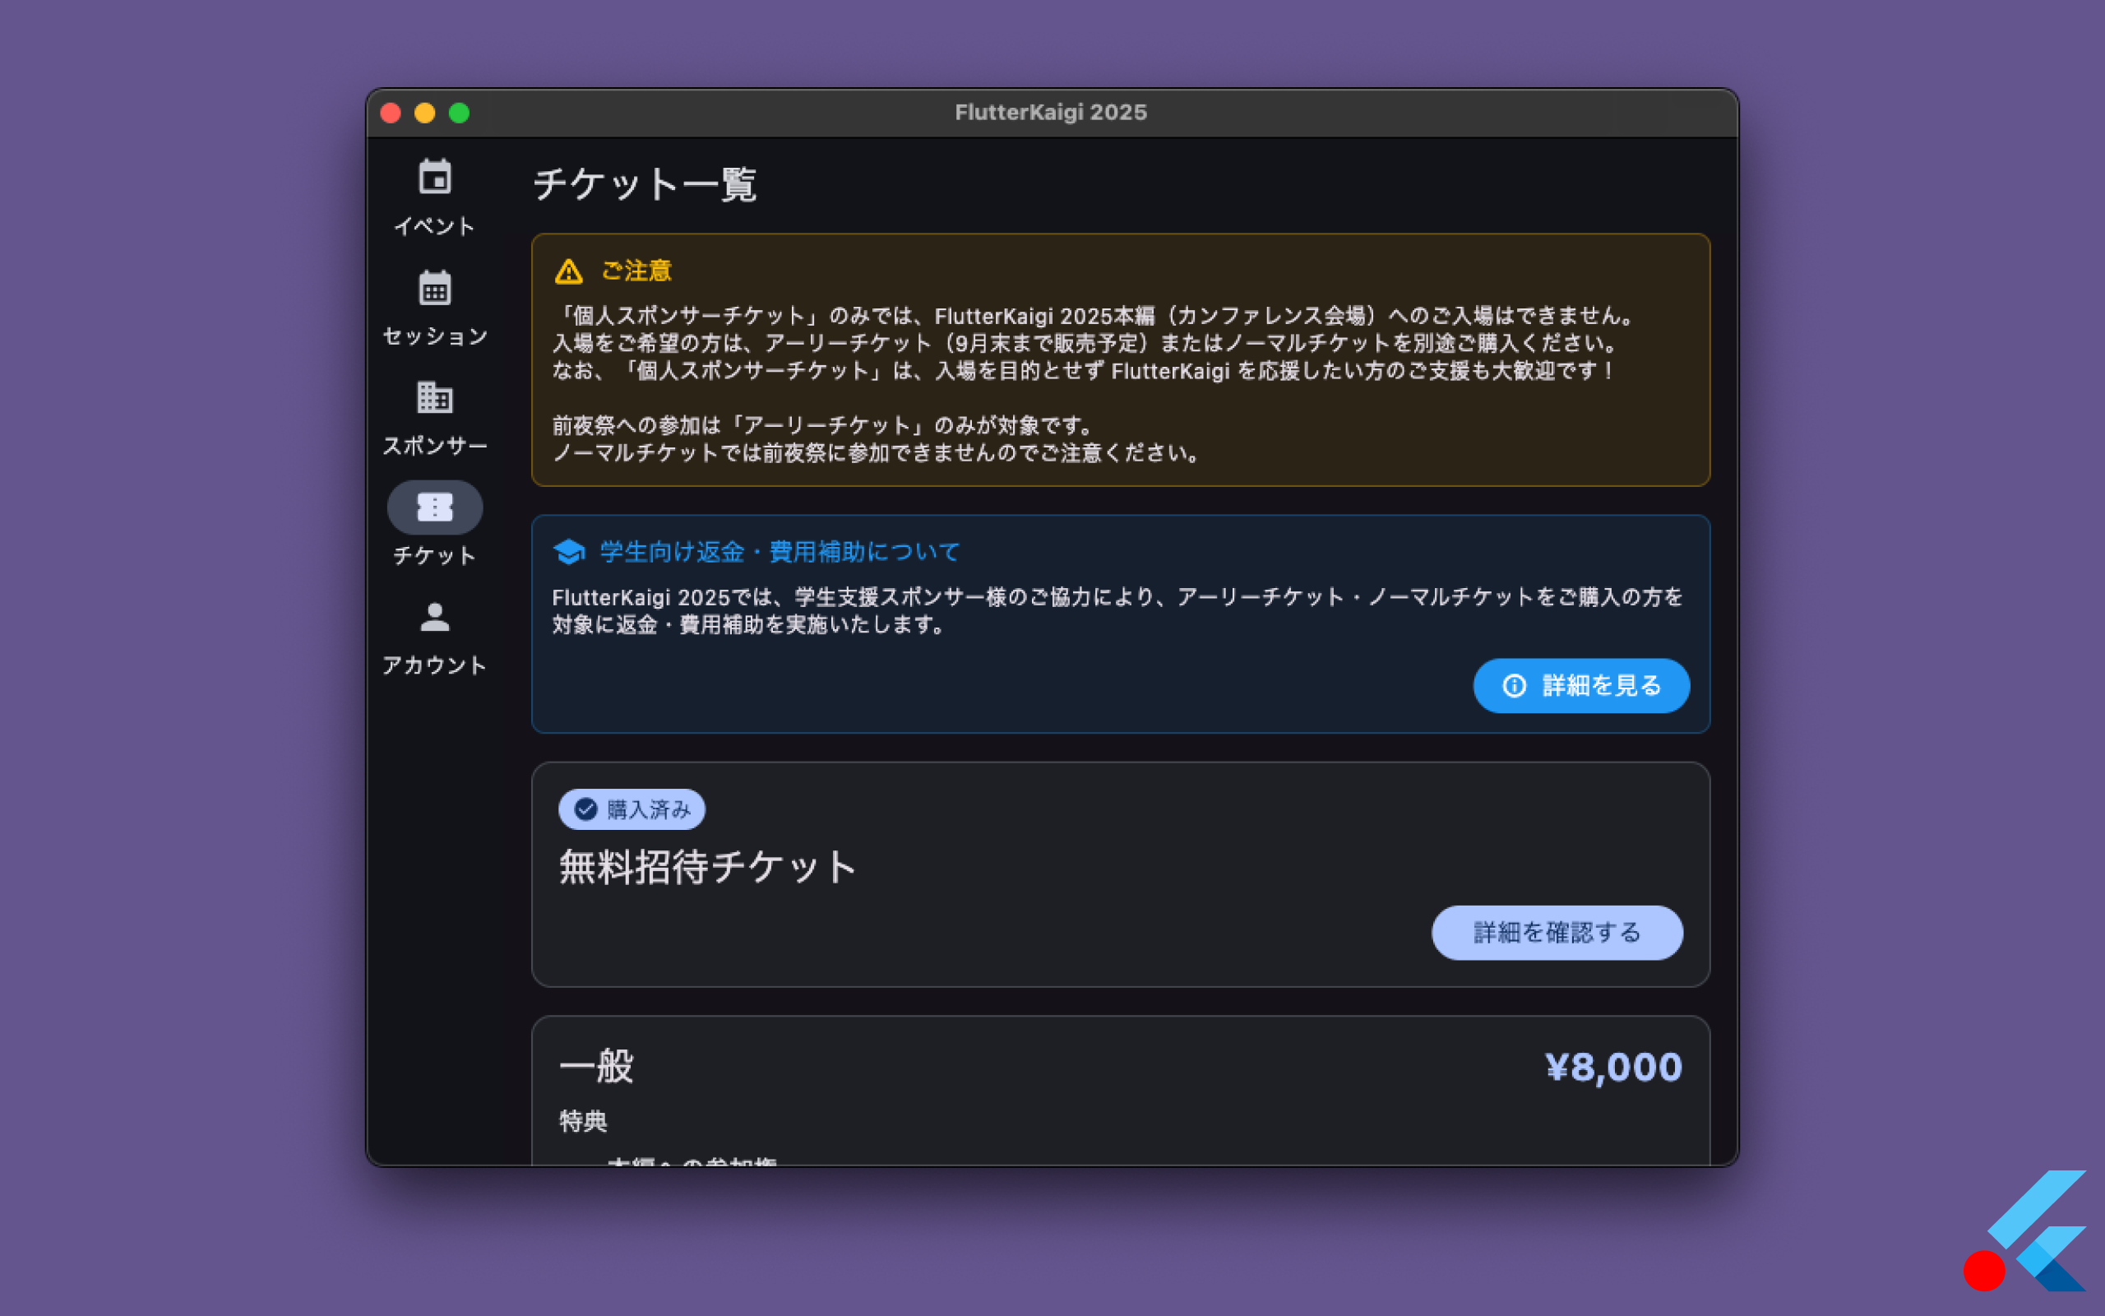This screenshot has width=2105, height=1316.
Task: Click the line starting 入場をご希望の方は
Action: tap(1086, 343)
